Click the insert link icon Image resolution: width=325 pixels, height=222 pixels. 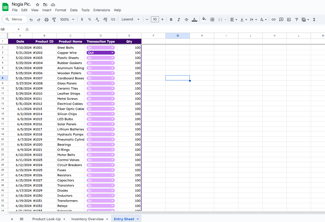coord(274,19)
